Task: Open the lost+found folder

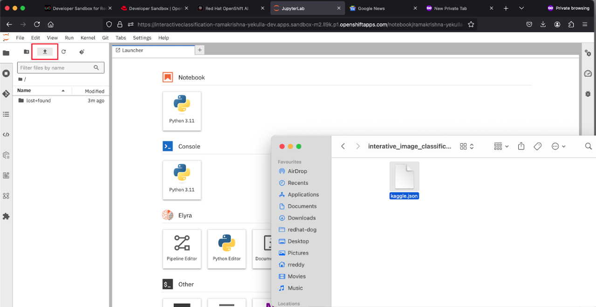Action: coord(38,100)
